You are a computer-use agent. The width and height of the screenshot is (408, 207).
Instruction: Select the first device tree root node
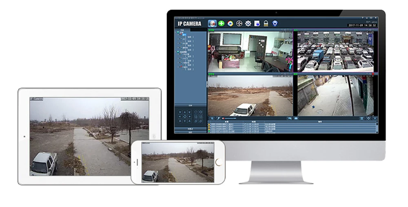pyautogui.click(x=180, y=33)
